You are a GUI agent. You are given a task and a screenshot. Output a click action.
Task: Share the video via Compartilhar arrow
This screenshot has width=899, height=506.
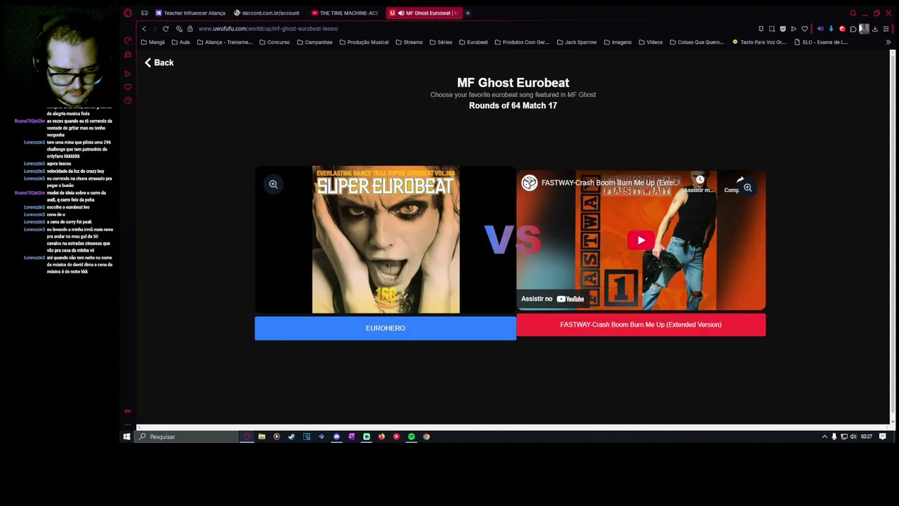point(739,181)
